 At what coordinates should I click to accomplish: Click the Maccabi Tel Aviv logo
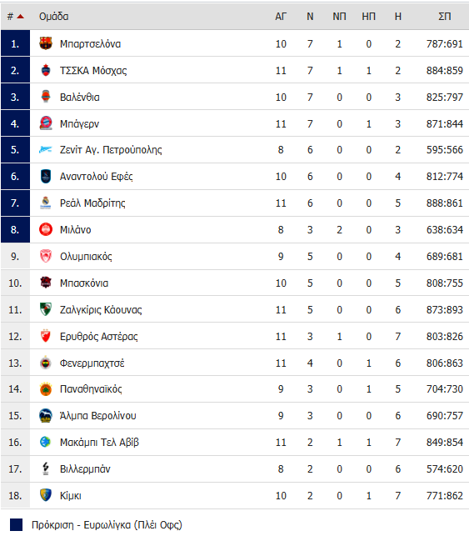[46, 442]
